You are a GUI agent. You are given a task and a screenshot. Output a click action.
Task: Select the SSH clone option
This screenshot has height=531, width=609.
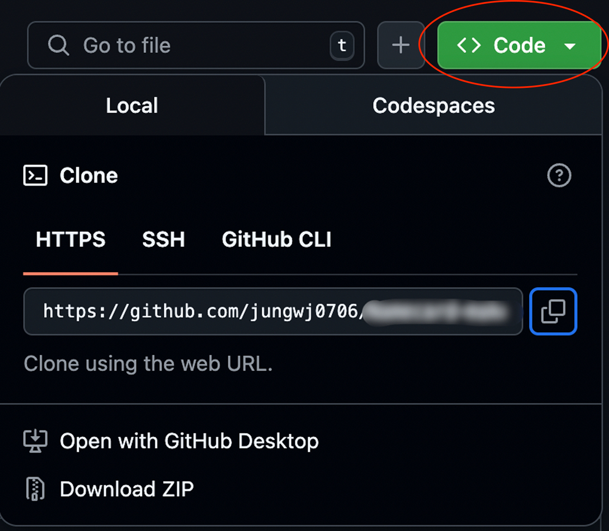coord(163,240)
